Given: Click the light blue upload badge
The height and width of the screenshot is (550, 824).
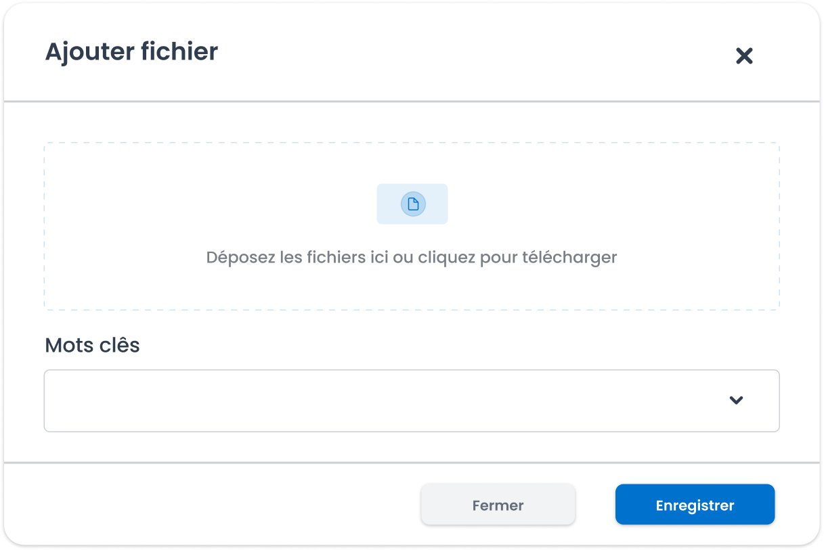Looking at the screenshot, I should point(412,204).
